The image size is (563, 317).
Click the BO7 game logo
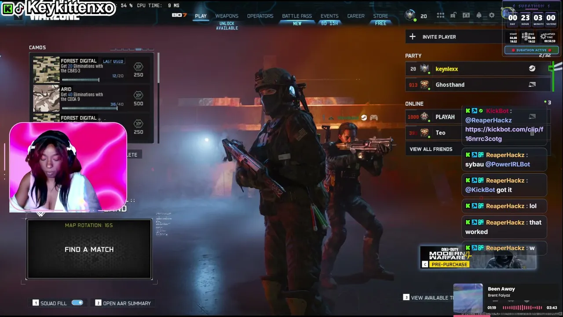(179, 15)
